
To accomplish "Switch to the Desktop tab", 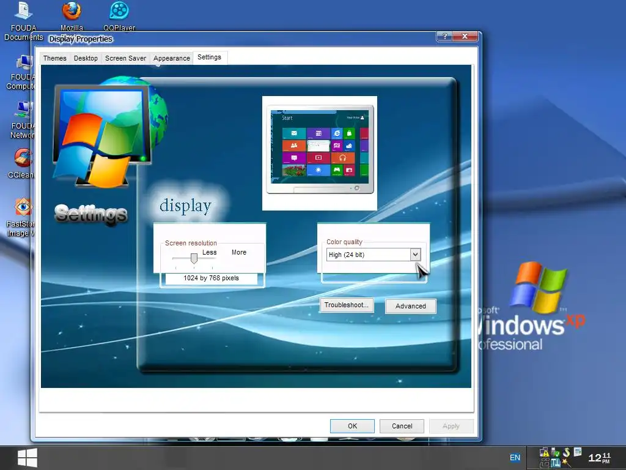I will [86, 58].
